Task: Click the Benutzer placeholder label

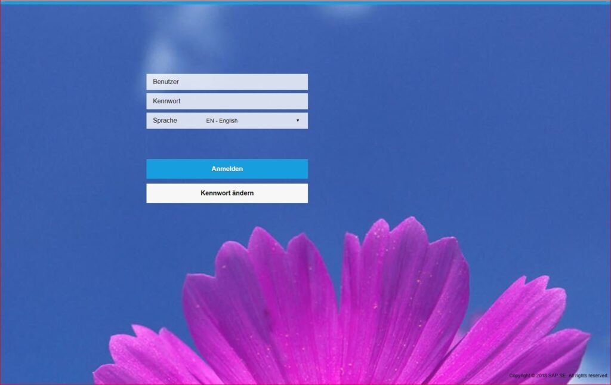Action: (x=166, y=82)
